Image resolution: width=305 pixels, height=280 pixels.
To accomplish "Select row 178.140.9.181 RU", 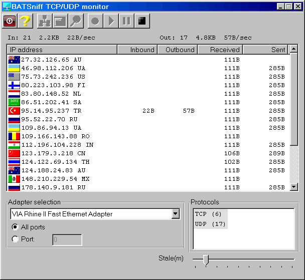I will coord(148,187).
